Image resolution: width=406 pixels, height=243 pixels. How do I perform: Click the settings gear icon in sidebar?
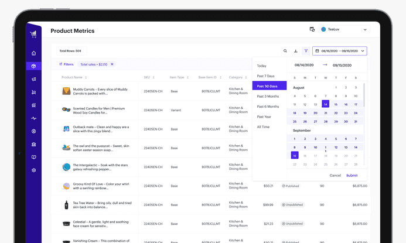pyautogui.click(x=34, y=170)
